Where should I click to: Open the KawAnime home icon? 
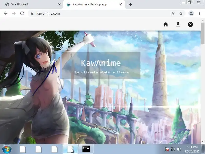pyautogui.click(x=166, y=24)
